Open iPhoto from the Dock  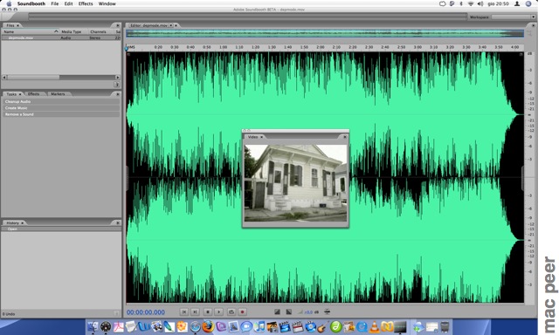273,326
